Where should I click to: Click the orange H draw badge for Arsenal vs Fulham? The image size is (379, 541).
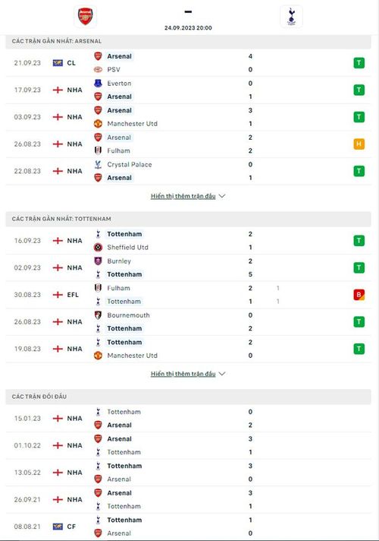pyautogui.click(x=359, y=144)
